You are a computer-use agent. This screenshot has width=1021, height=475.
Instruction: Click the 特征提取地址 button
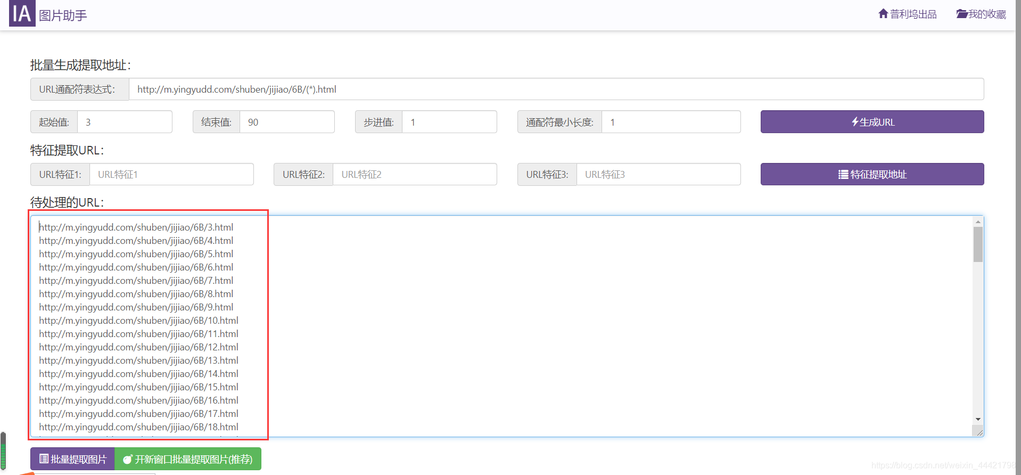pyautogui.click(x=872, y=174)
